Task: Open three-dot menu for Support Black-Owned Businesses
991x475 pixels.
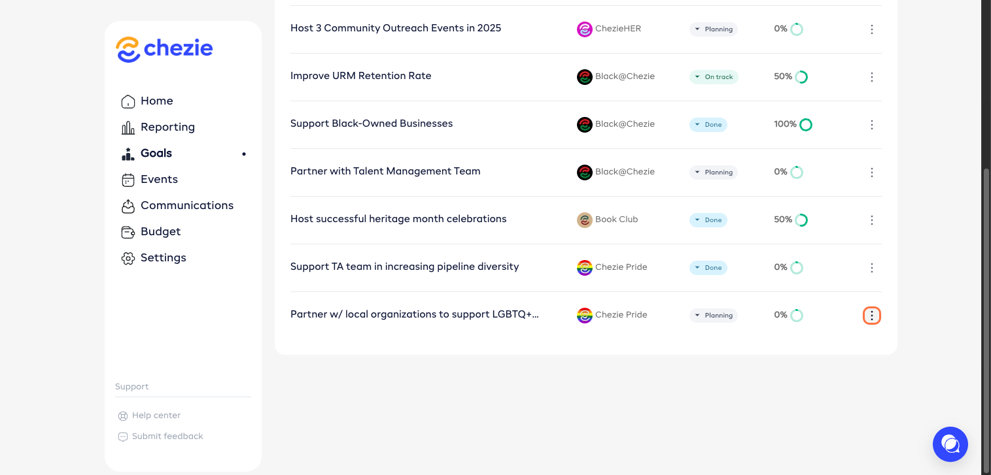Action: pos(871,125)
